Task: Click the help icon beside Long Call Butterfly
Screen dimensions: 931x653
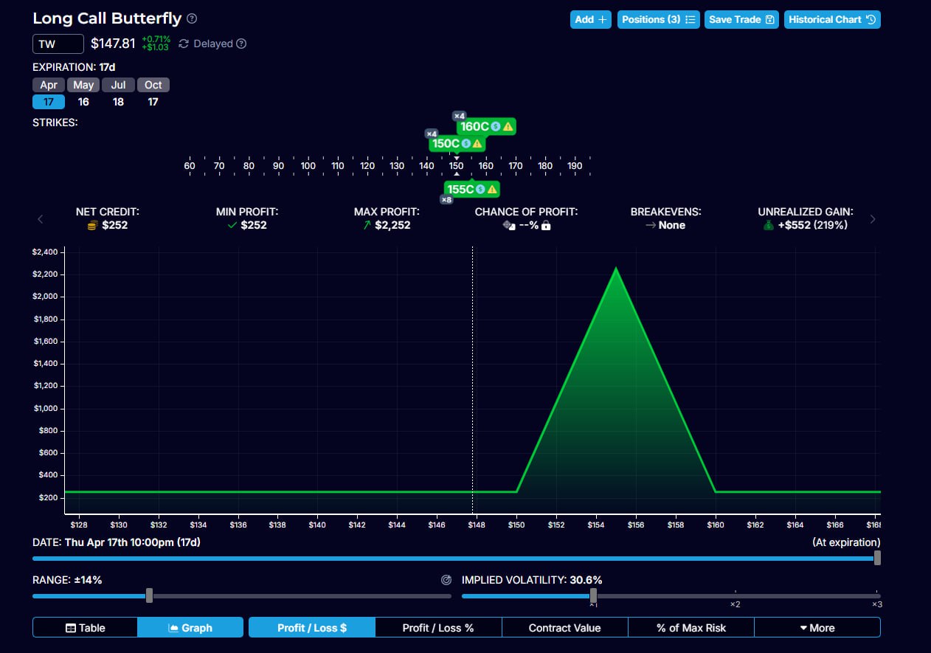Action: pos(192,18)
